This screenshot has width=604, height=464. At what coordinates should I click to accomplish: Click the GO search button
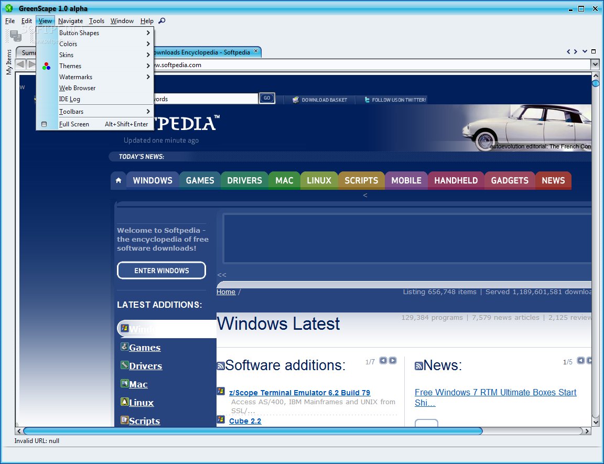coord(267,98)
